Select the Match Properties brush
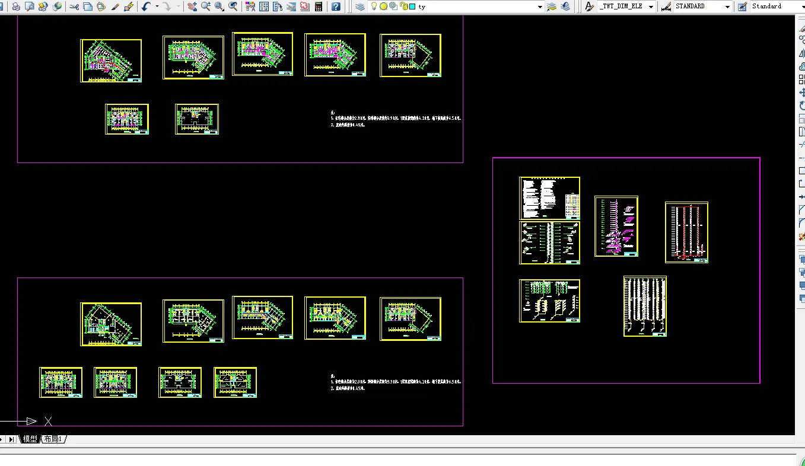The height and width of the screenshot is (466, 805). coord(115,7)
